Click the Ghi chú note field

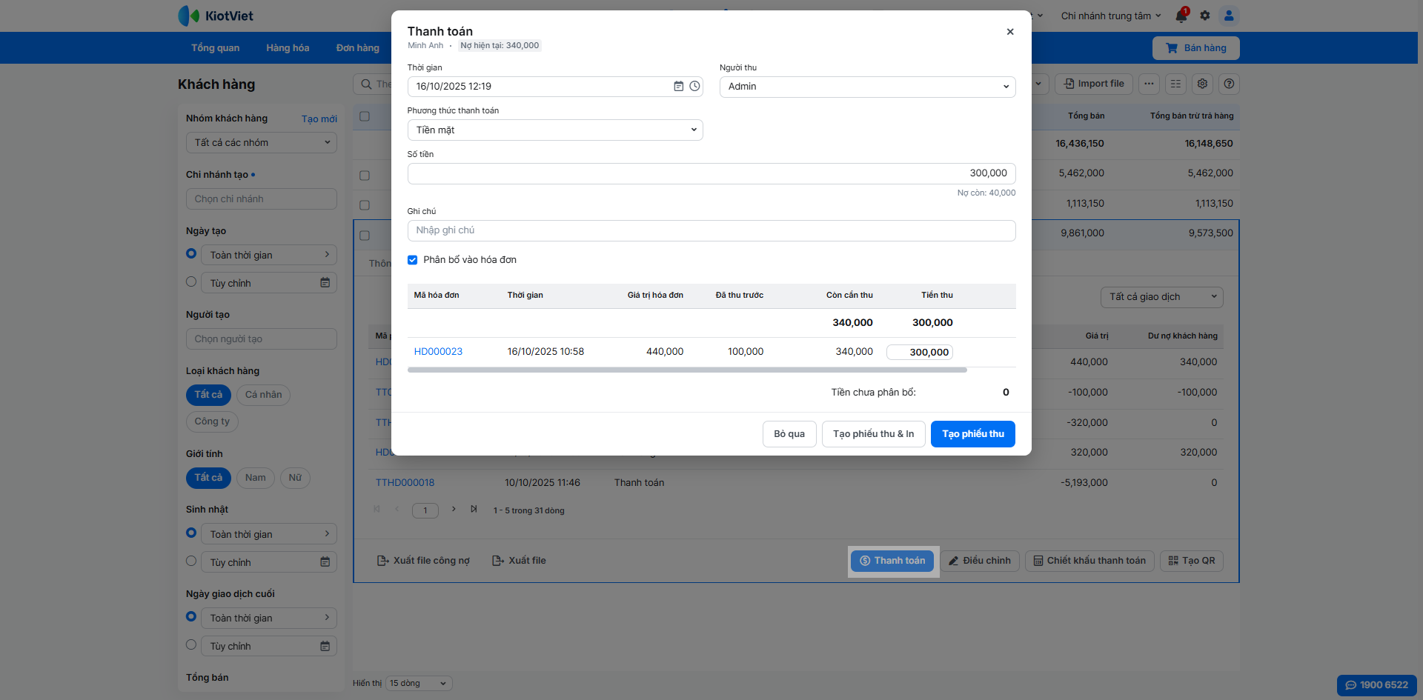tap(711, 230)
